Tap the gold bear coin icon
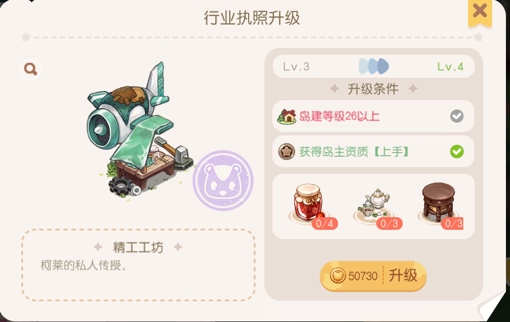Screen dimensions: 510x322 click(x=337, y=276)
